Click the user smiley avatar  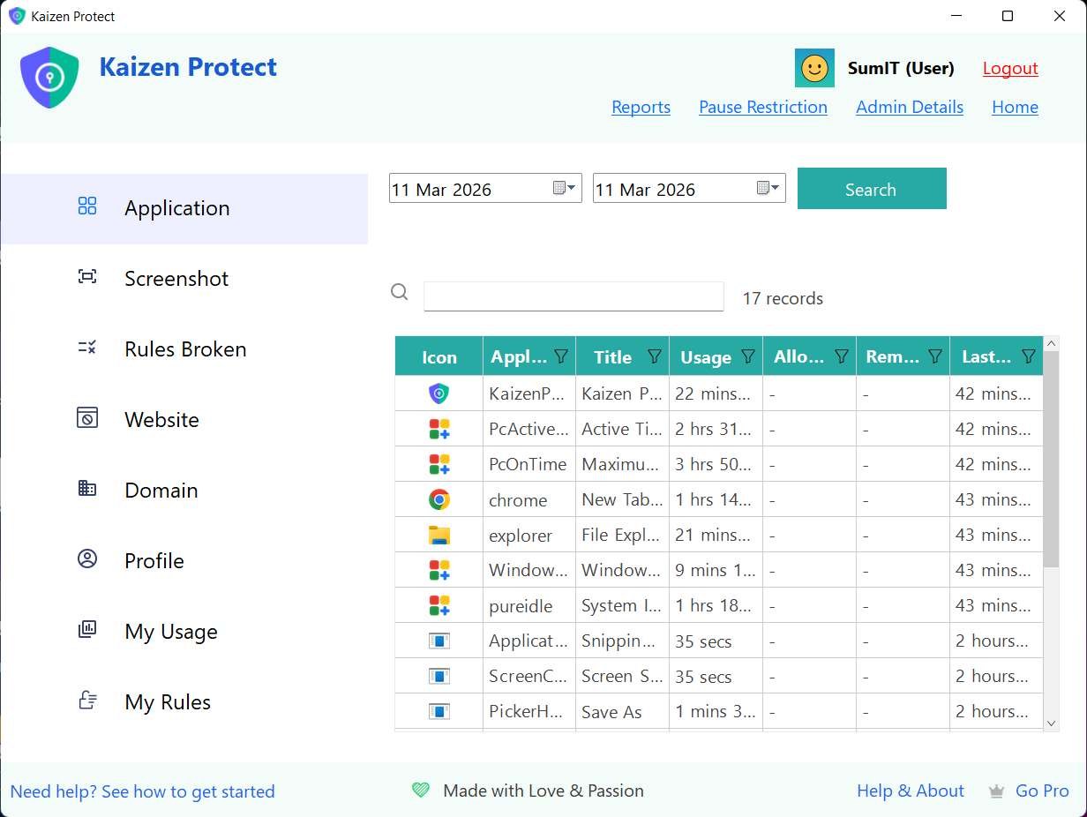(814, 68)
